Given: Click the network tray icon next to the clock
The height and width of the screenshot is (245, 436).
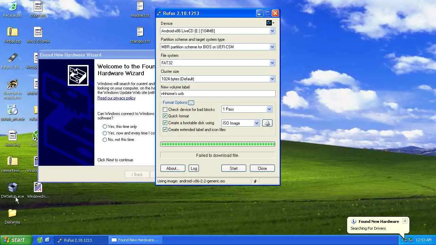Looking at the screenshot, I should (410, 240).
